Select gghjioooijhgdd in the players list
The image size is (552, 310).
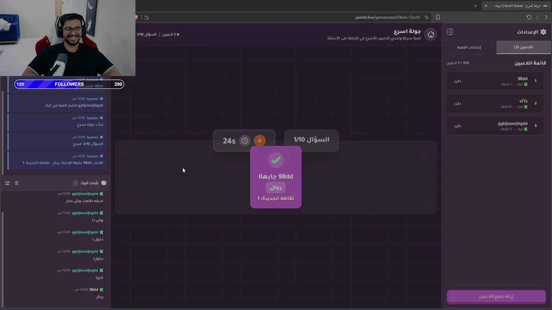click(x=512, y=124)
